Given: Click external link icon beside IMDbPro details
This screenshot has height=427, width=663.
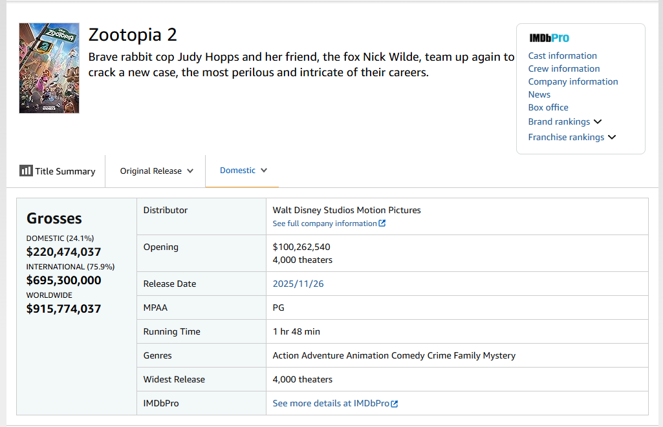Looking at the screenshot, I should 395,404.
